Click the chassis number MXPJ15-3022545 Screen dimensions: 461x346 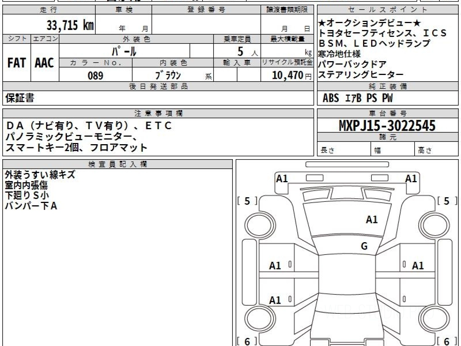pyautogui.click(x=387, y=125)
